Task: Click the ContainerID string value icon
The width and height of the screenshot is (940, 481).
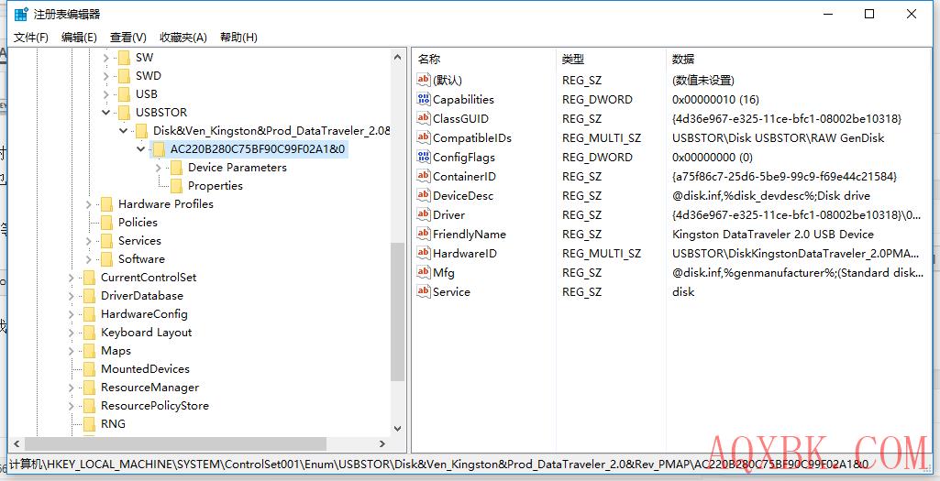Action: (x=424, y=176)
